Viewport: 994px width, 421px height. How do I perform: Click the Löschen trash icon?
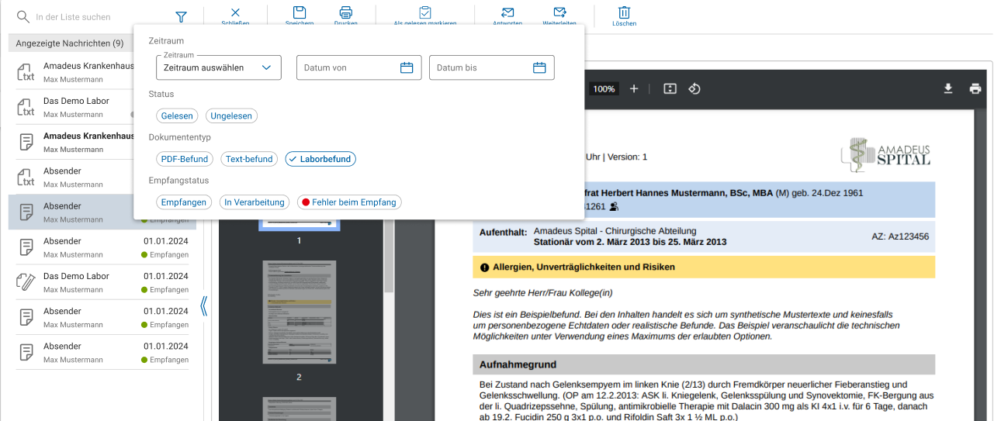624,12
